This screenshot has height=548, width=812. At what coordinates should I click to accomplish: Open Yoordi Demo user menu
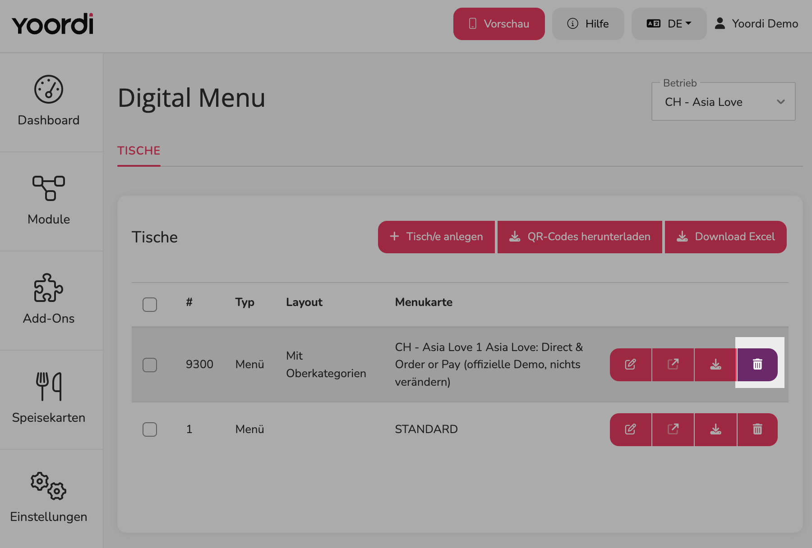click(x=757, y=24)
